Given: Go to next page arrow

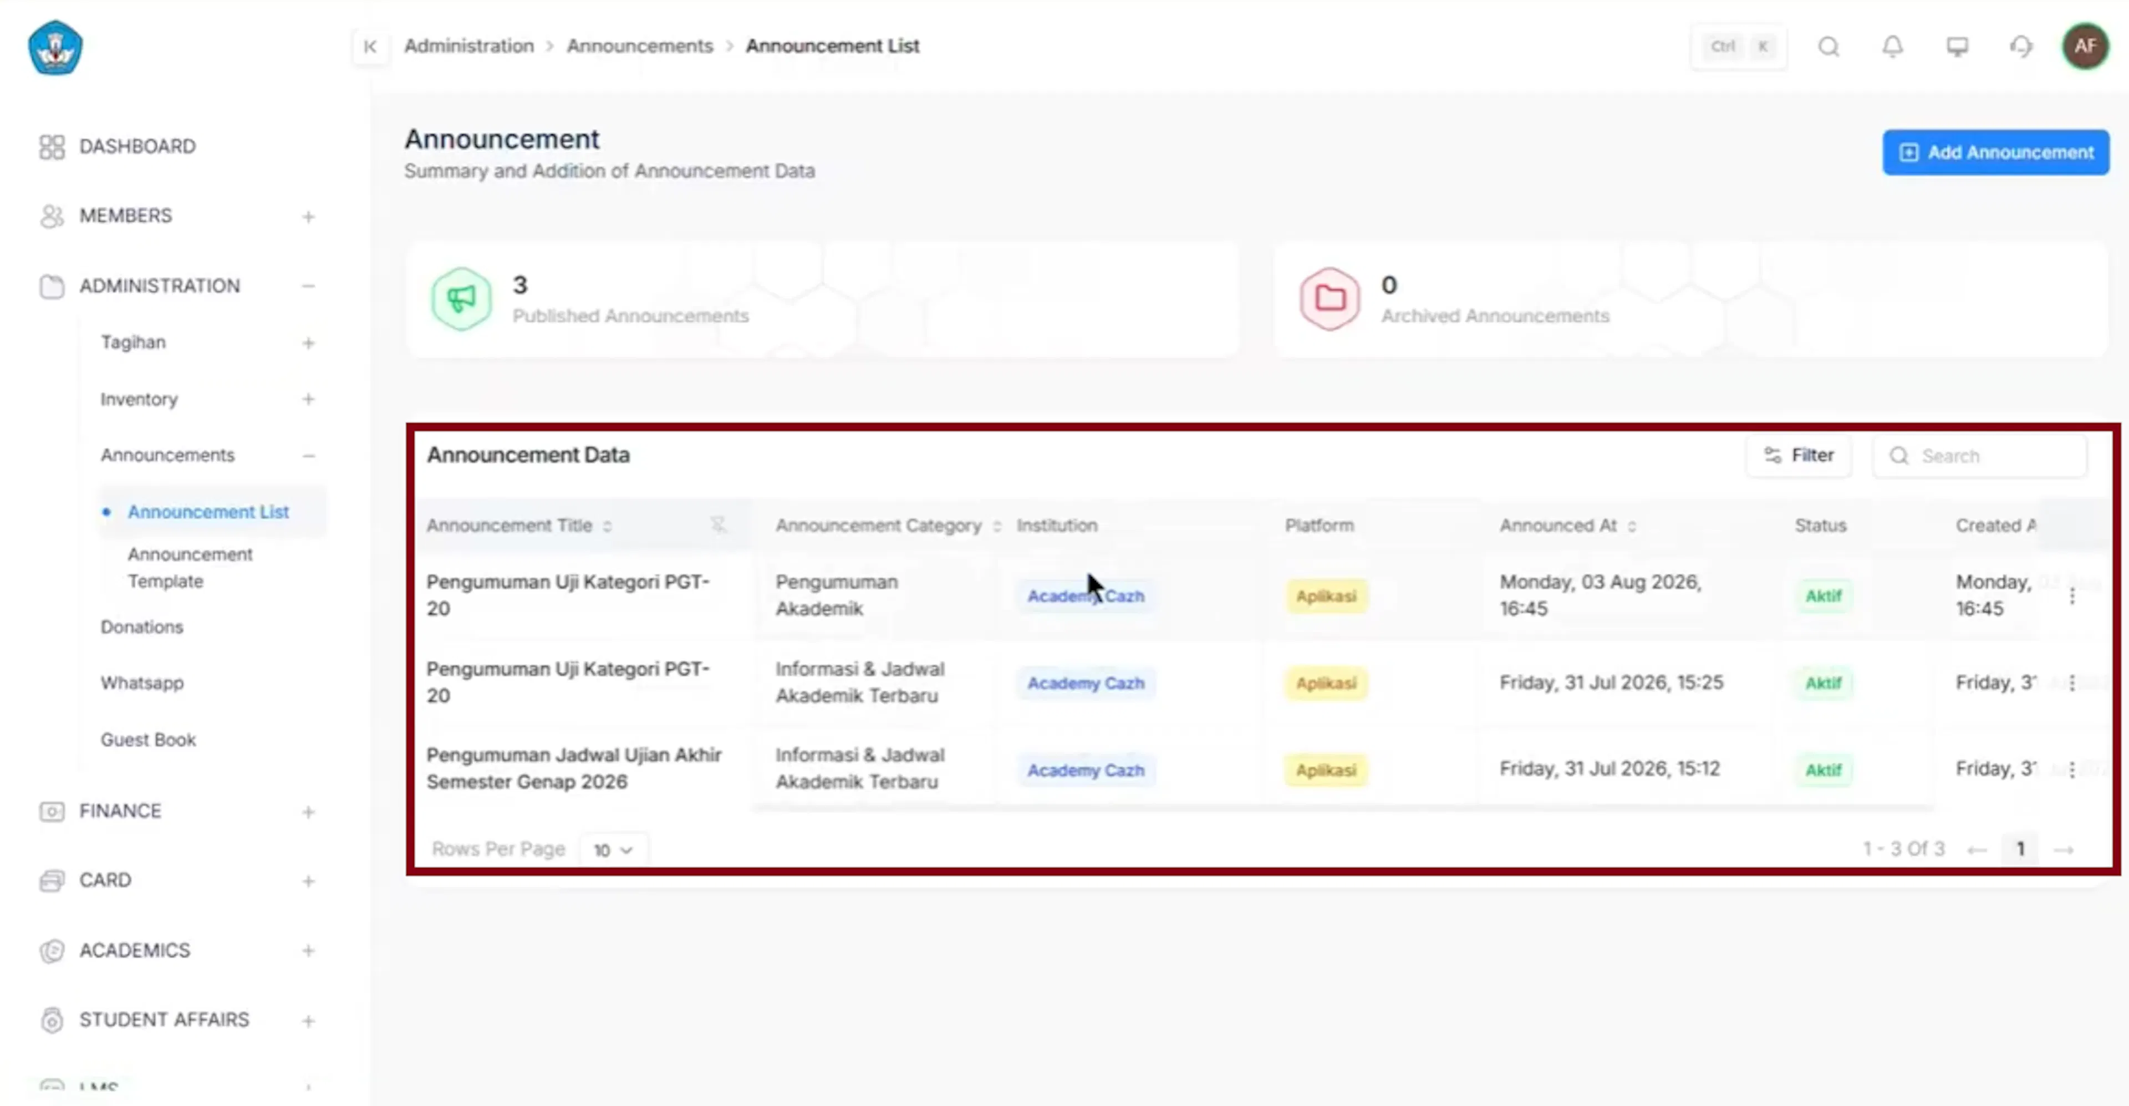Looking at the screenshot, I should tap(2064, 850).
